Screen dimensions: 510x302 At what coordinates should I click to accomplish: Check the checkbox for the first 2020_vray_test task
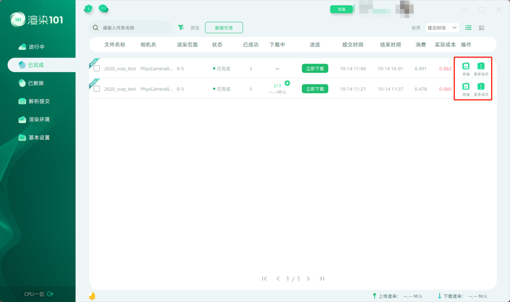click(x=96, y=68)
